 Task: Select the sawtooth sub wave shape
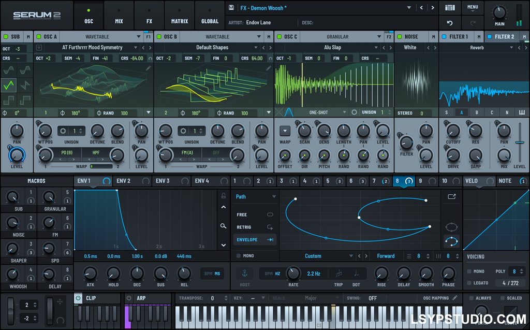click(25, 85)
